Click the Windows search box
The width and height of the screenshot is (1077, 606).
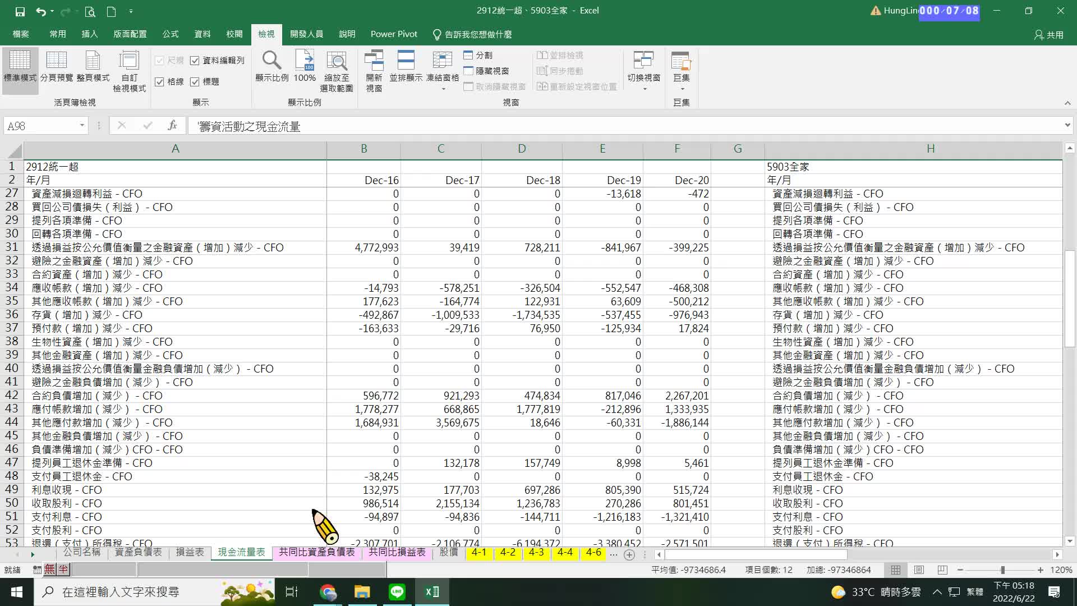coord(154,592)
